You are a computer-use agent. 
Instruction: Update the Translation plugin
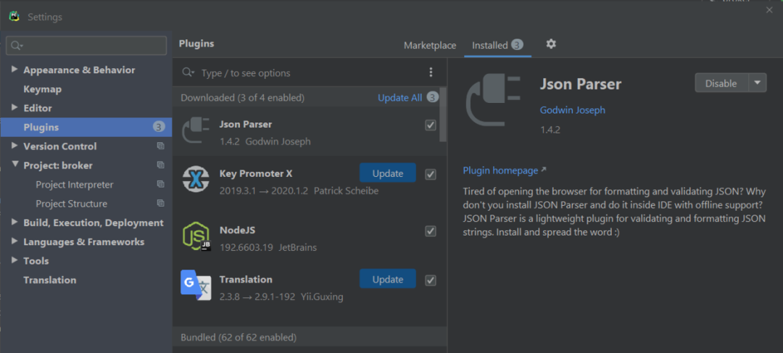387,279
